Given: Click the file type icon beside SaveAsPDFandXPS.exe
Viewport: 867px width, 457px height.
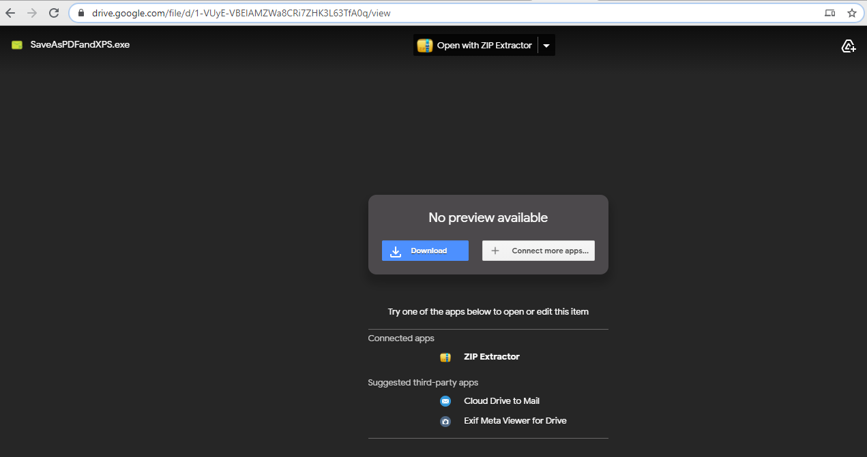Looking at the screenshot, I should coord(17,45).
